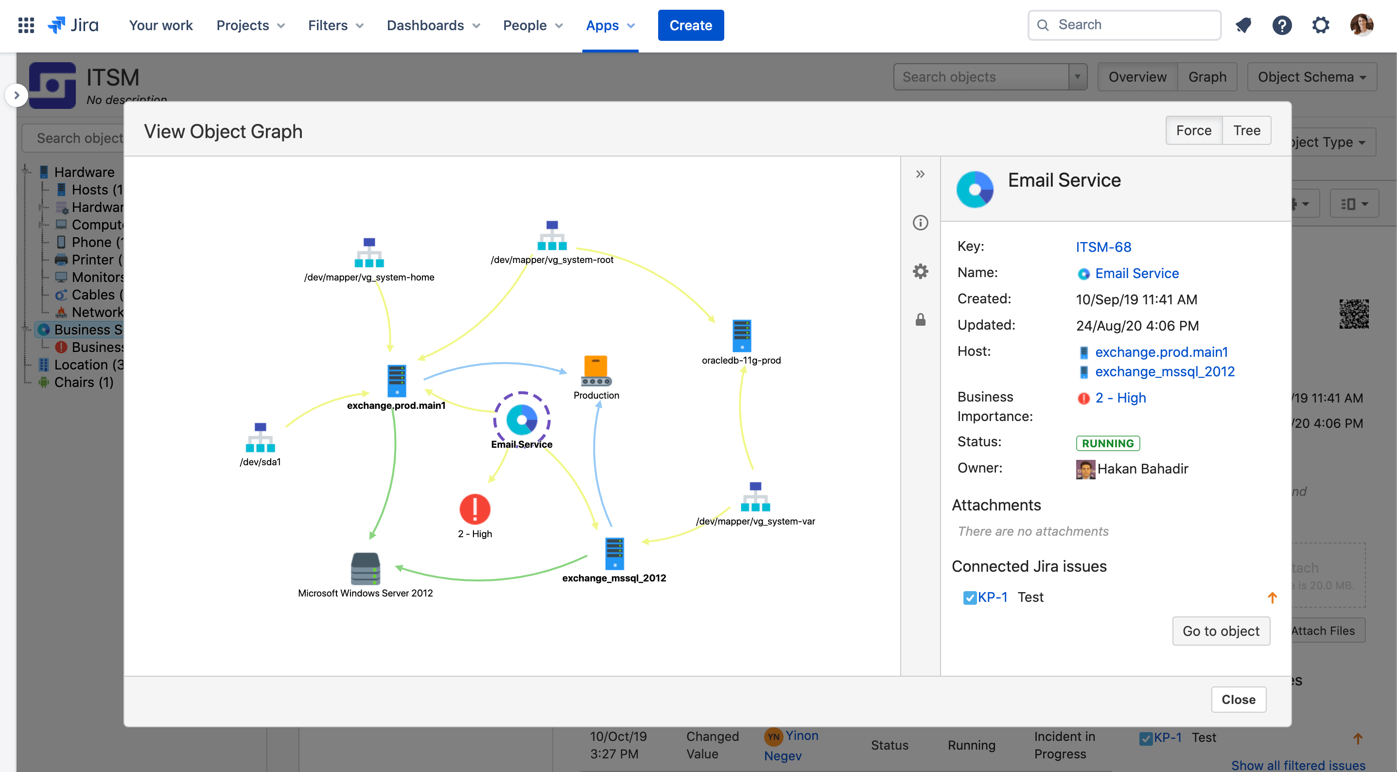
Task: Click the help question mark icon
Action: click(1282, 25)
